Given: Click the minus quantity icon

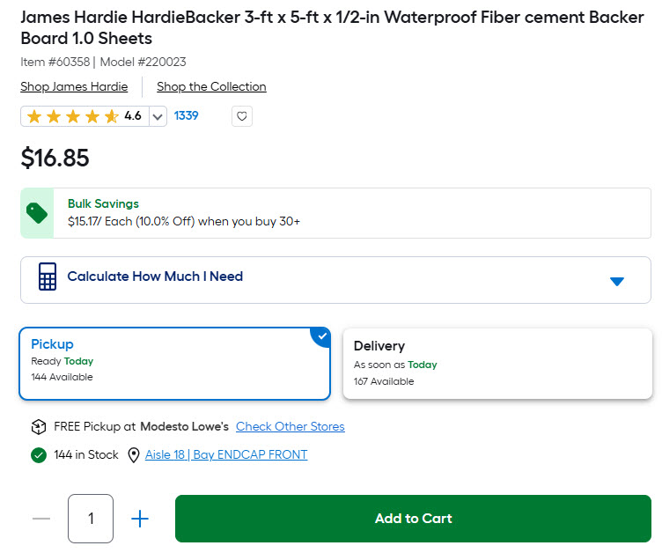Looking at the screenshot, I should pos(41,519).
